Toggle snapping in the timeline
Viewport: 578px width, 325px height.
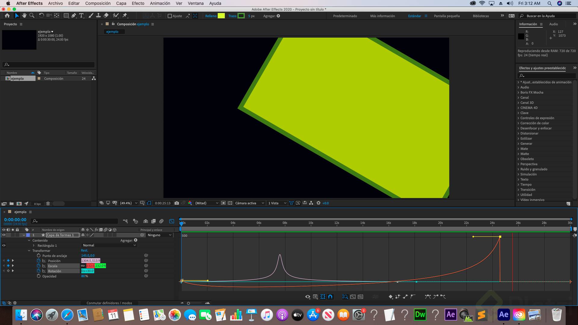coord(330,296)
